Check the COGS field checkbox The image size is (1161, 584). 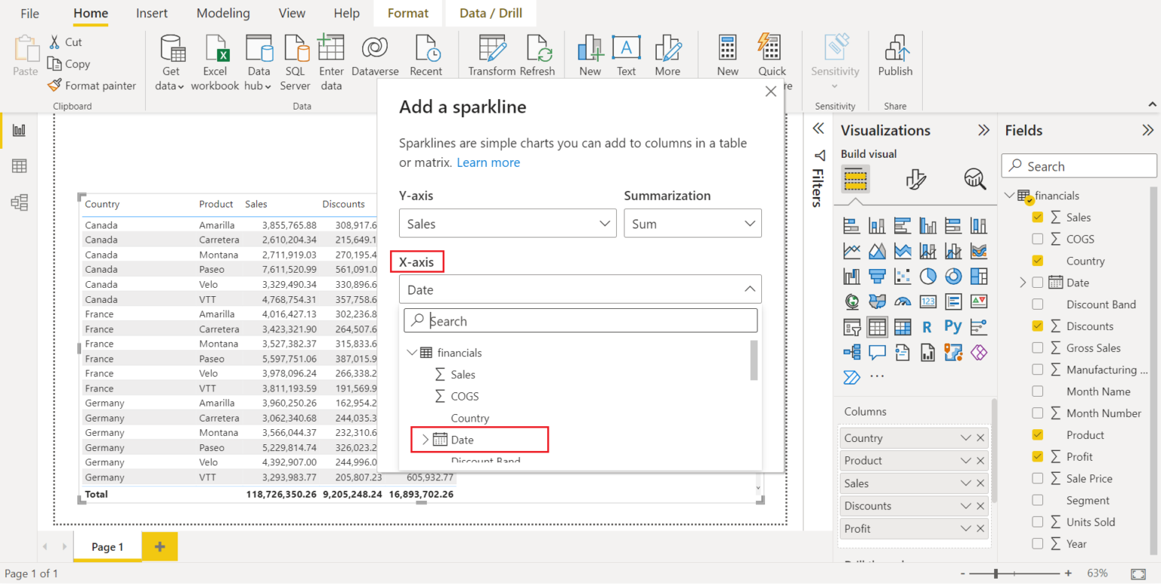click(1038, 239)
